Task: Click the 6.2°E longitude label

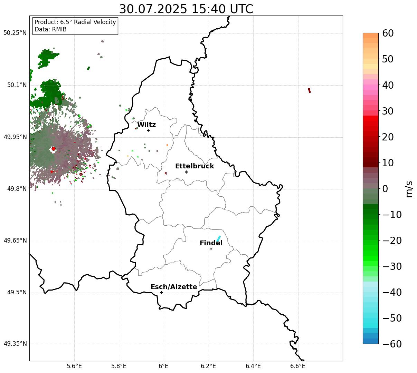Action: (x=209, y=366)
